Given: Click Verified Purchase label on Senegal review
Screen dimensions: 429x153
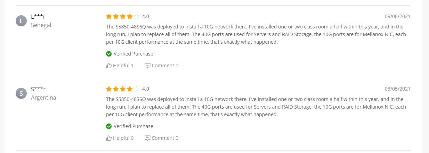Looking at the screenshot, I should tap(133, 54).
